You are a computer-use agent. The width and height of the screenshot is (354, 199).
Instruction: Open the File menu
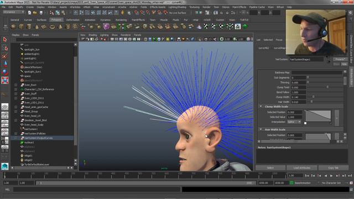coord(4,7)
